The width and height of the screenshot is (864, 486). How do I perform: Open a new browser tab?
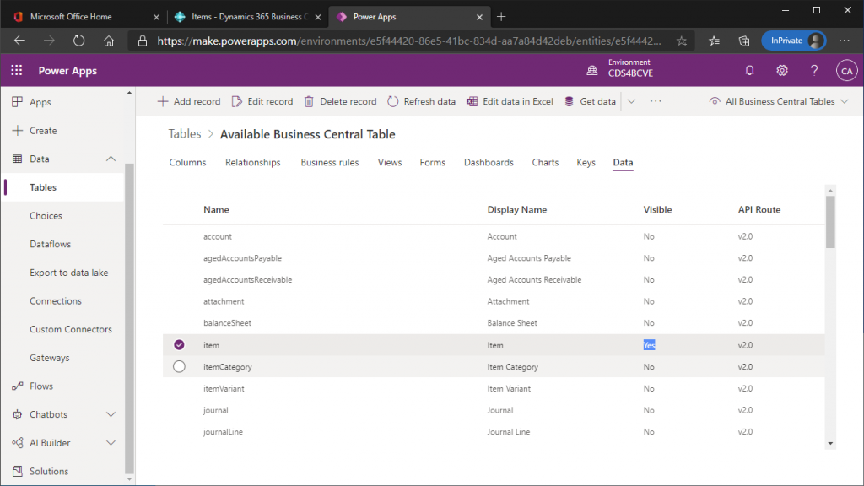[501, 17]
